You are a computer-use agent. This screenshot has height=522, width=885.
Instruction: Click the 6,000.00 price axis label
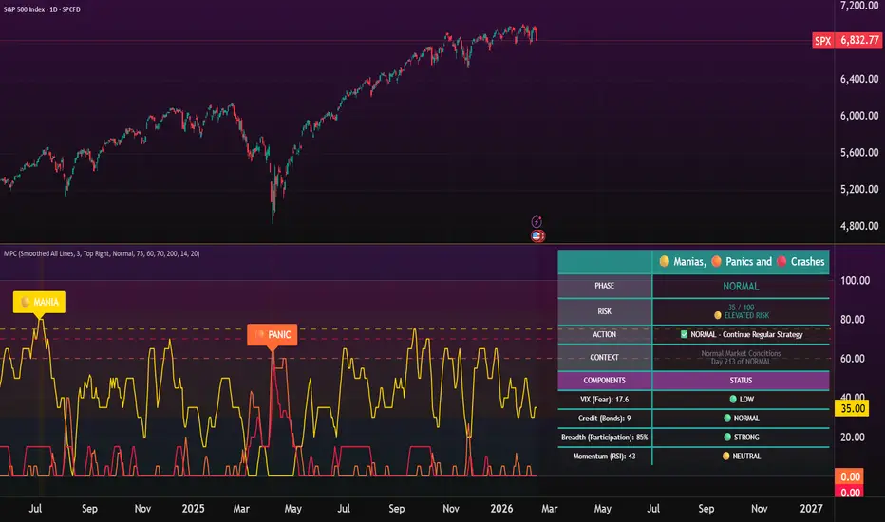[x=859, y=116]
